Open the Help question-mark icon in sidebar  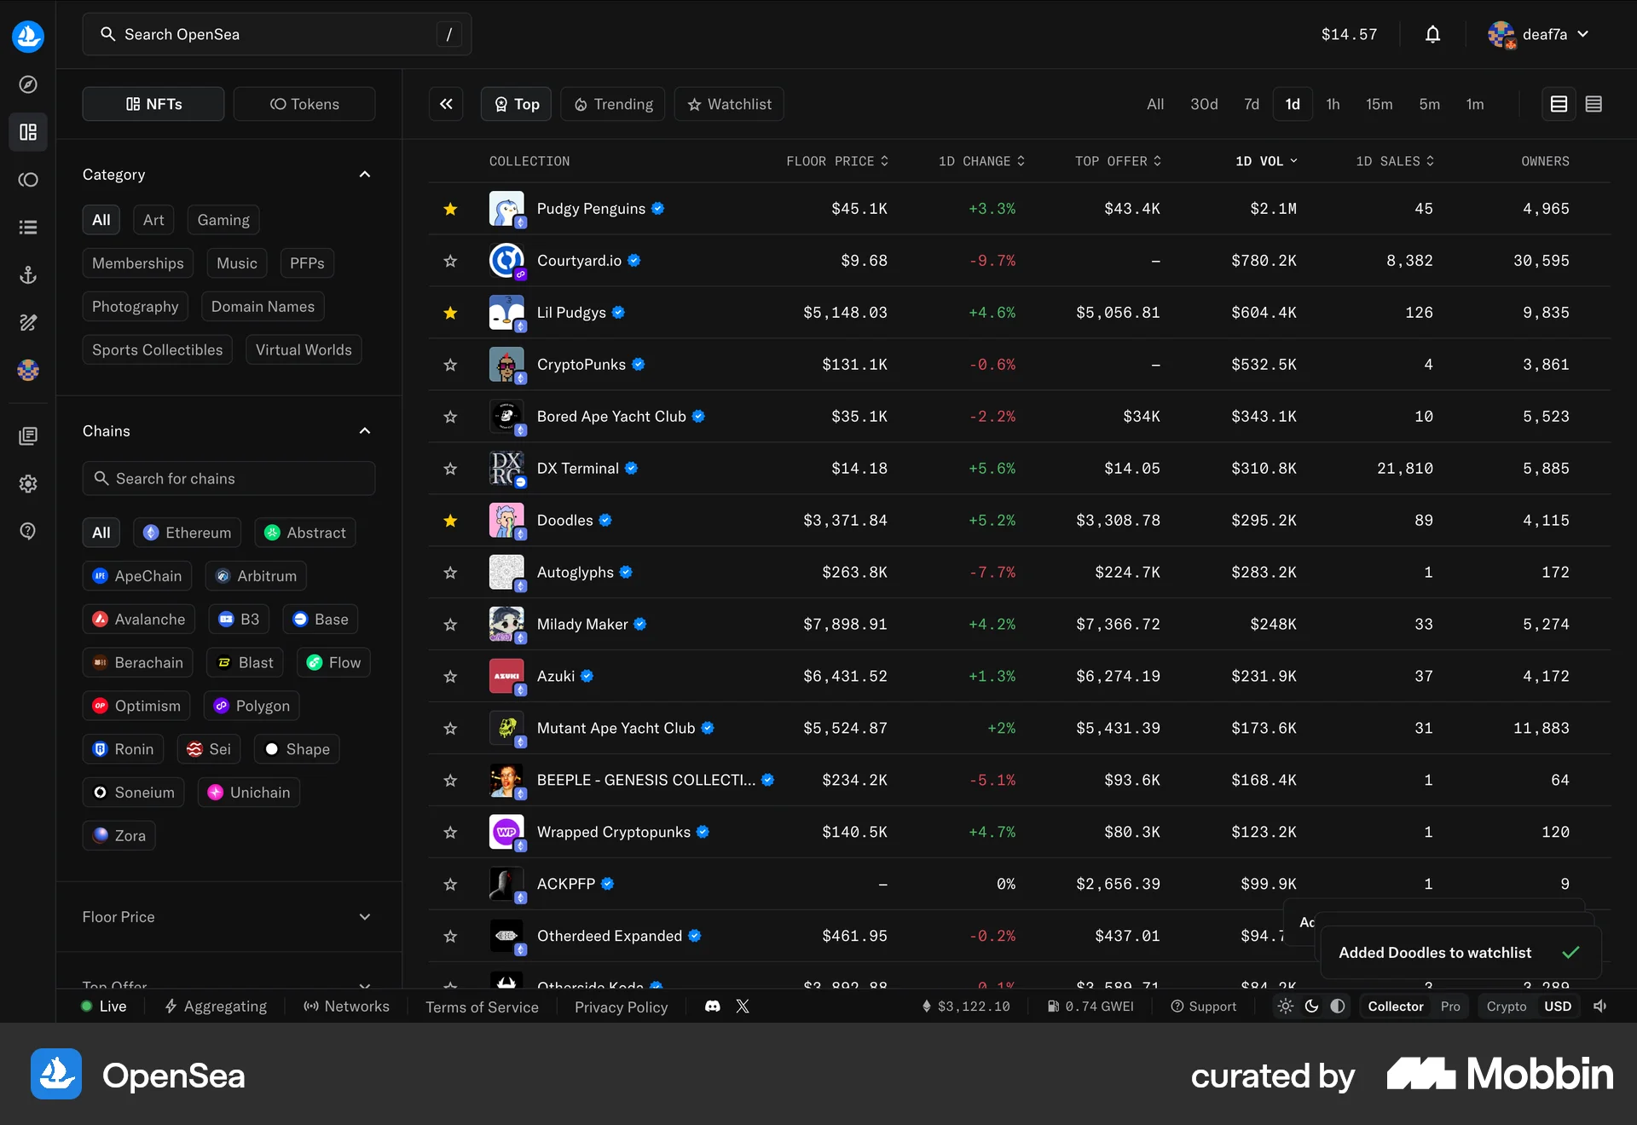coord(28,531)
